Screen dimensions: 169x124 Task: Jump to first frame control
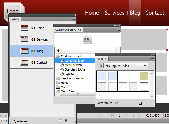click(100, 115)
